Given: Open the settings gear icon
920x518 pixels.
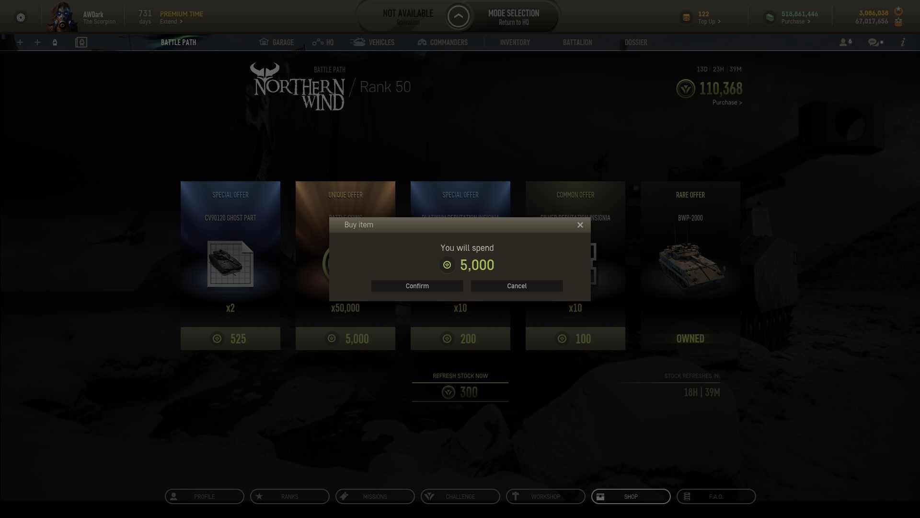Looking at the screenshot, I should click(21, 18).
